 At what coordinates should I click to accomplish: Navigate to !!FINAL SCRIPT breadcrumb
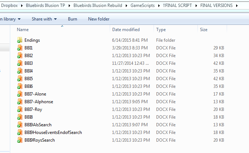tap(177, 5)
